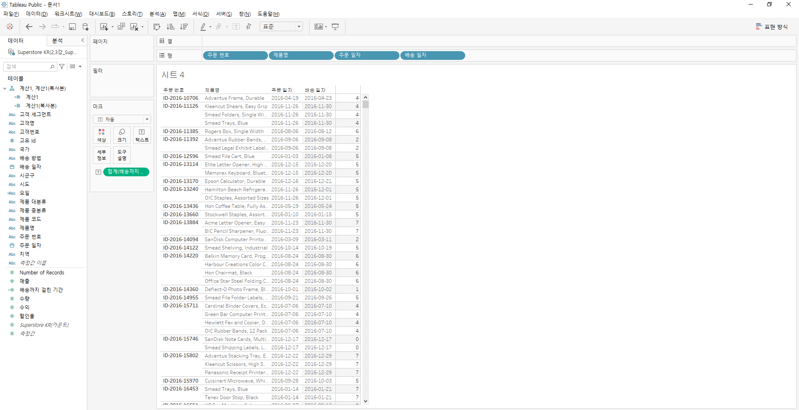Click the undo back arrow
799x410 pixels.
tap(29, 27)
